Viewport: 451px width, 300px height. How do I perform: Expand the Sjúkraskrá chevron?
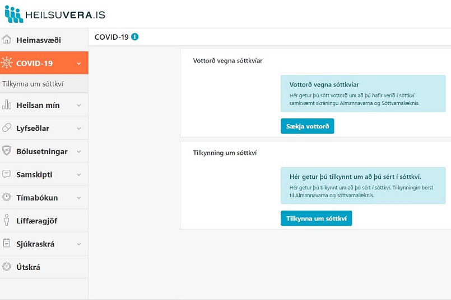[79, 244]
